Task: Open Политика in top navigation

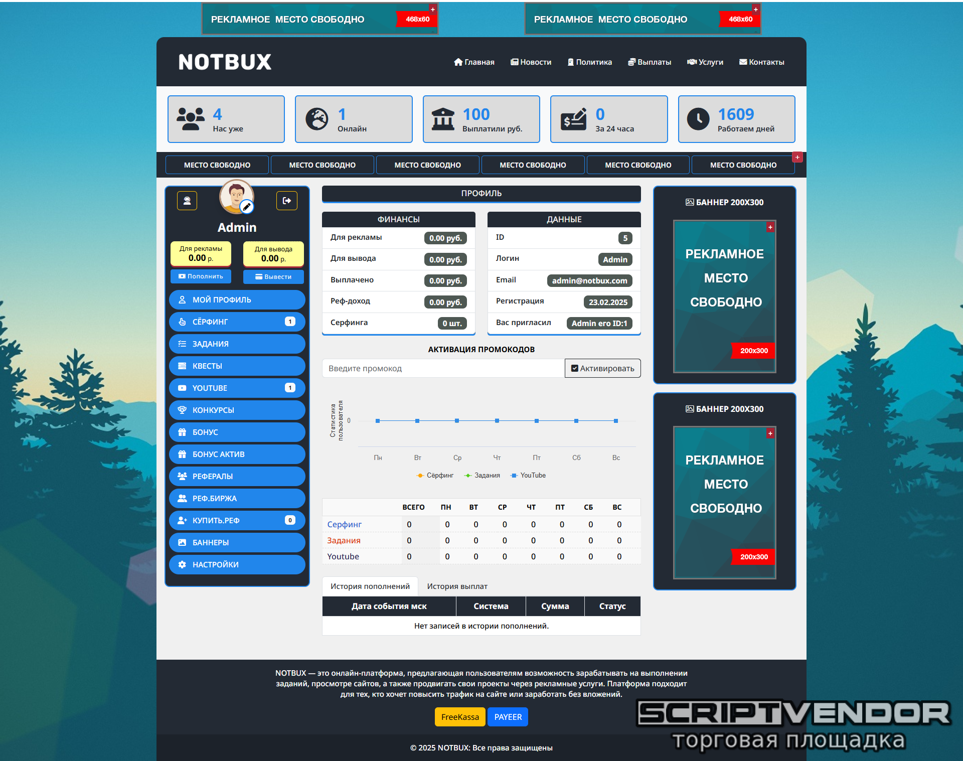Action: point(590,62)
